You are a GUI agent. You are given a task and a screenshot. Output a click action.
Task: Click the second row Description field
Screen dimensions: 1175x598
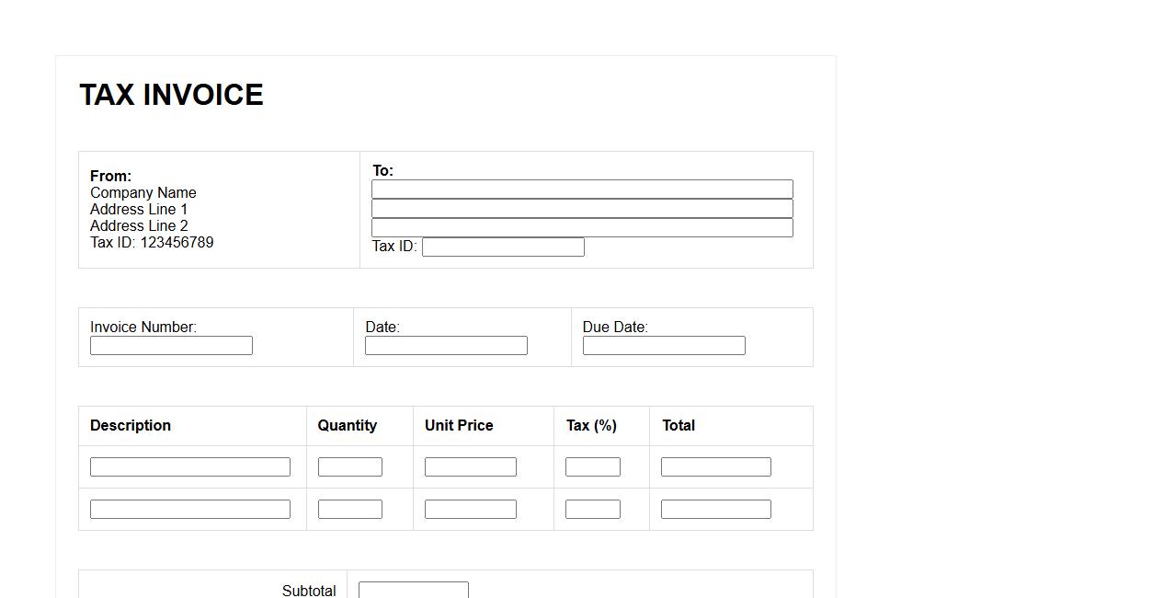point(190,510)
